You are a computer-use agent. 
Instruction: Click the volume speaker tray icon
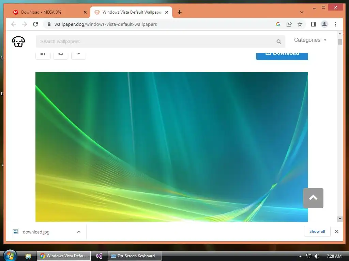[317, 256]
